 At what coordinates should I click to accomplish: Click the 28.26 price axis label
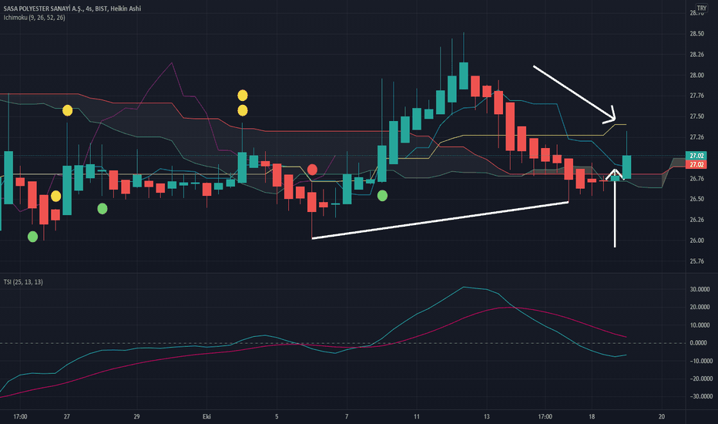coord(697,55)
